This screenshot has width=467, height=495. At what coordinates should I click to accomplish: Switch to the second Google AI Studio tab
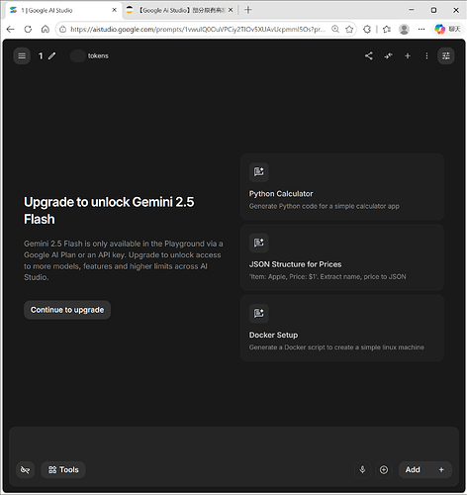180,10
